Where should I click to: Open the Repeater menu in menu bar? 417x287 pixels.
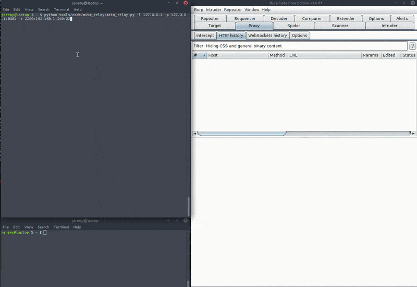233,9
